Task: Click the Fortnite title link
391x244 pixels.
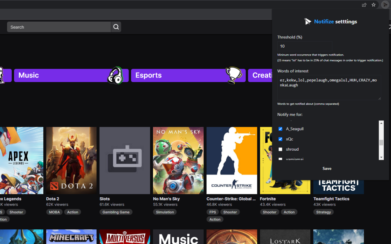Action: (268, 199)
